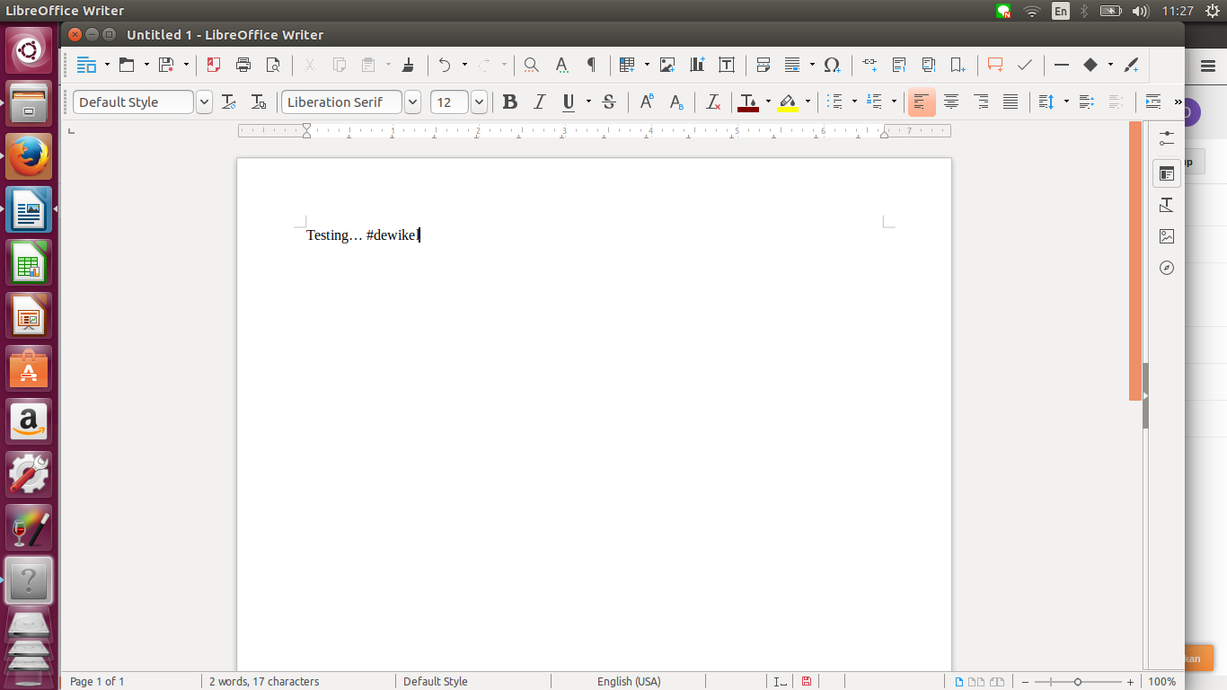This screenshot has height=690, width=1227.
Task: Insert a page break
Action: click(x=764, y=65)
